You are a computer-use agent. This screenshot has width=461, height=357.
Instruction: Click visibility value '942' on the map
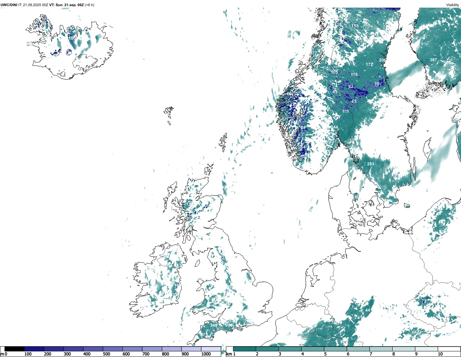376,108
